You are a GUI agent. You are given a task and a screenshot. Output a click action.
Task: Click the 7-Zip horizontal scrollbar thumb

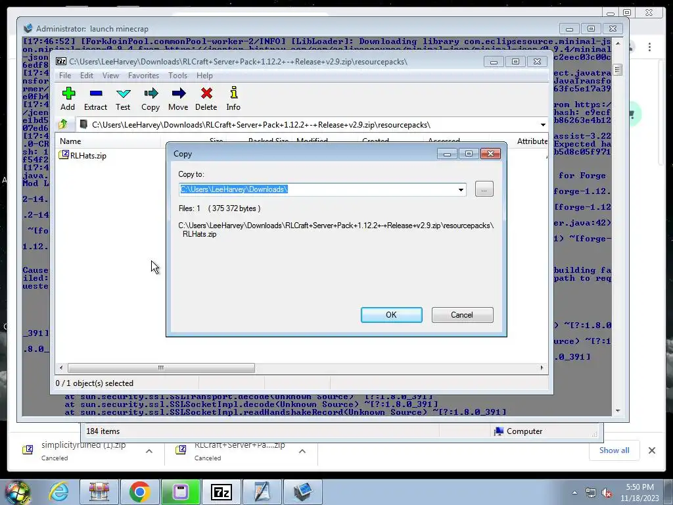[x=161, y=368]
